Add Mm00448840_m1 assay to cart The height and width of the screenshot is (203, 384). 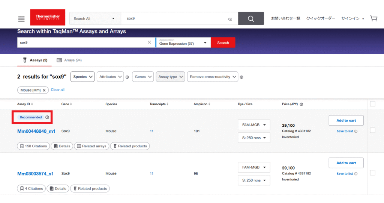coord(346,120)
